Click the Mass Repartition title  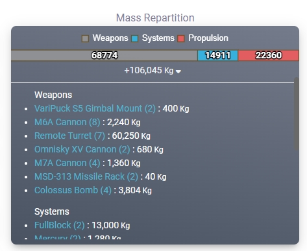[155, 18]
